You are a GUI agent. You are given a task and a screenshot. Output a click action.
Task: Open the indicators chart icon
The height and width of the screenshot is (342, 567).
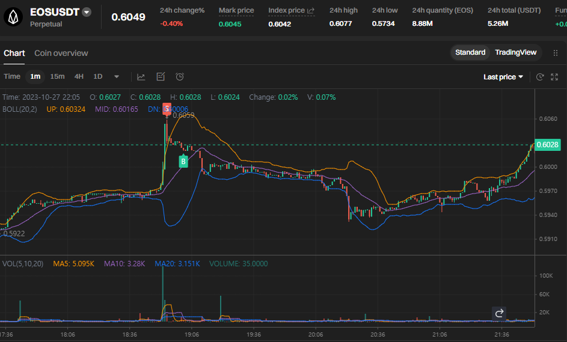coord(141,77)
